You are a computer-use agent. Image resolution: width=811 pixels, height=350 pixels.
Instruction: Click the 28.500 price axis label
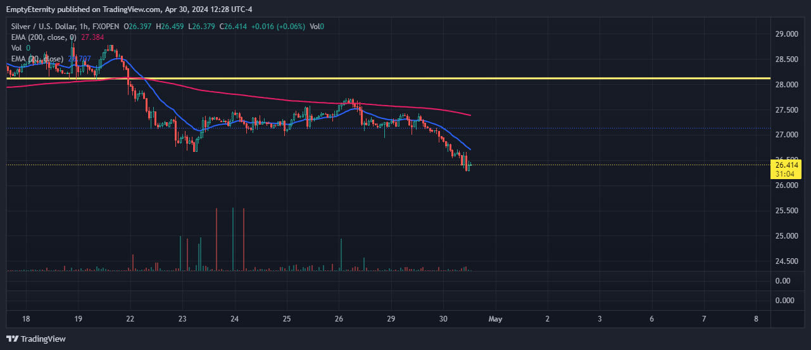[786, 59]
